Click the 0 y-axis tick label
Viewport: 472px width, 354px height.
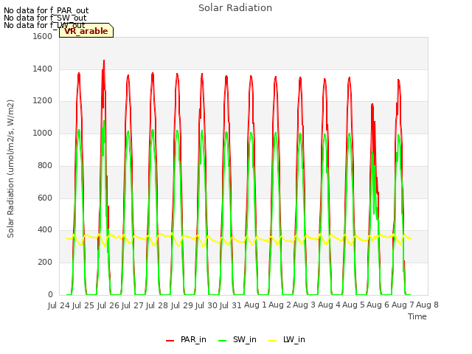pyautogui.click(x=50, y=295)
